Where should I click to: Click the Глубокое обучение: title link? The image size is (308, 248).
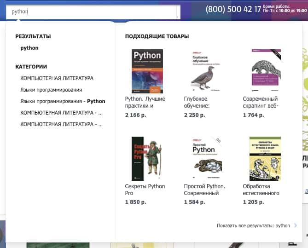[197, 102]
